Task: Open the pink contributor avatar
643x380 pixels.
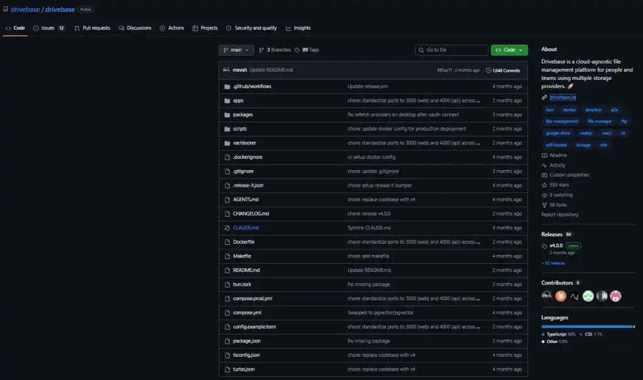Action: (615, 296)
